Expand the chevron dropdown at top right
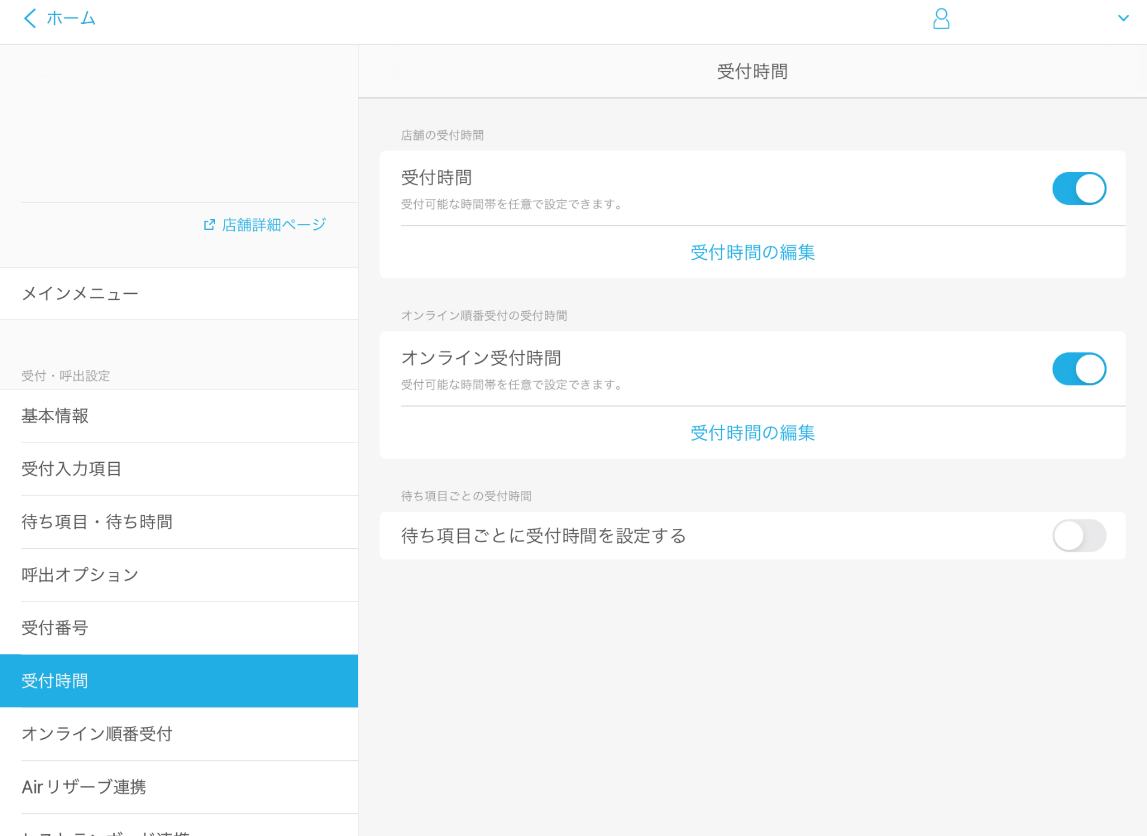Screen dimensions: 1147x836 (x=1124, y=18)
